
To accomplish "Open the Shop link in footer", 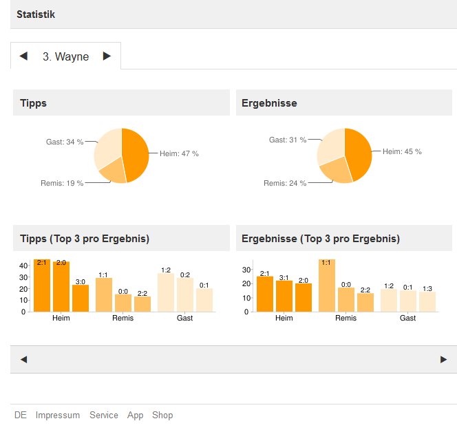I will pyautogui.click(x=162, y=415).
